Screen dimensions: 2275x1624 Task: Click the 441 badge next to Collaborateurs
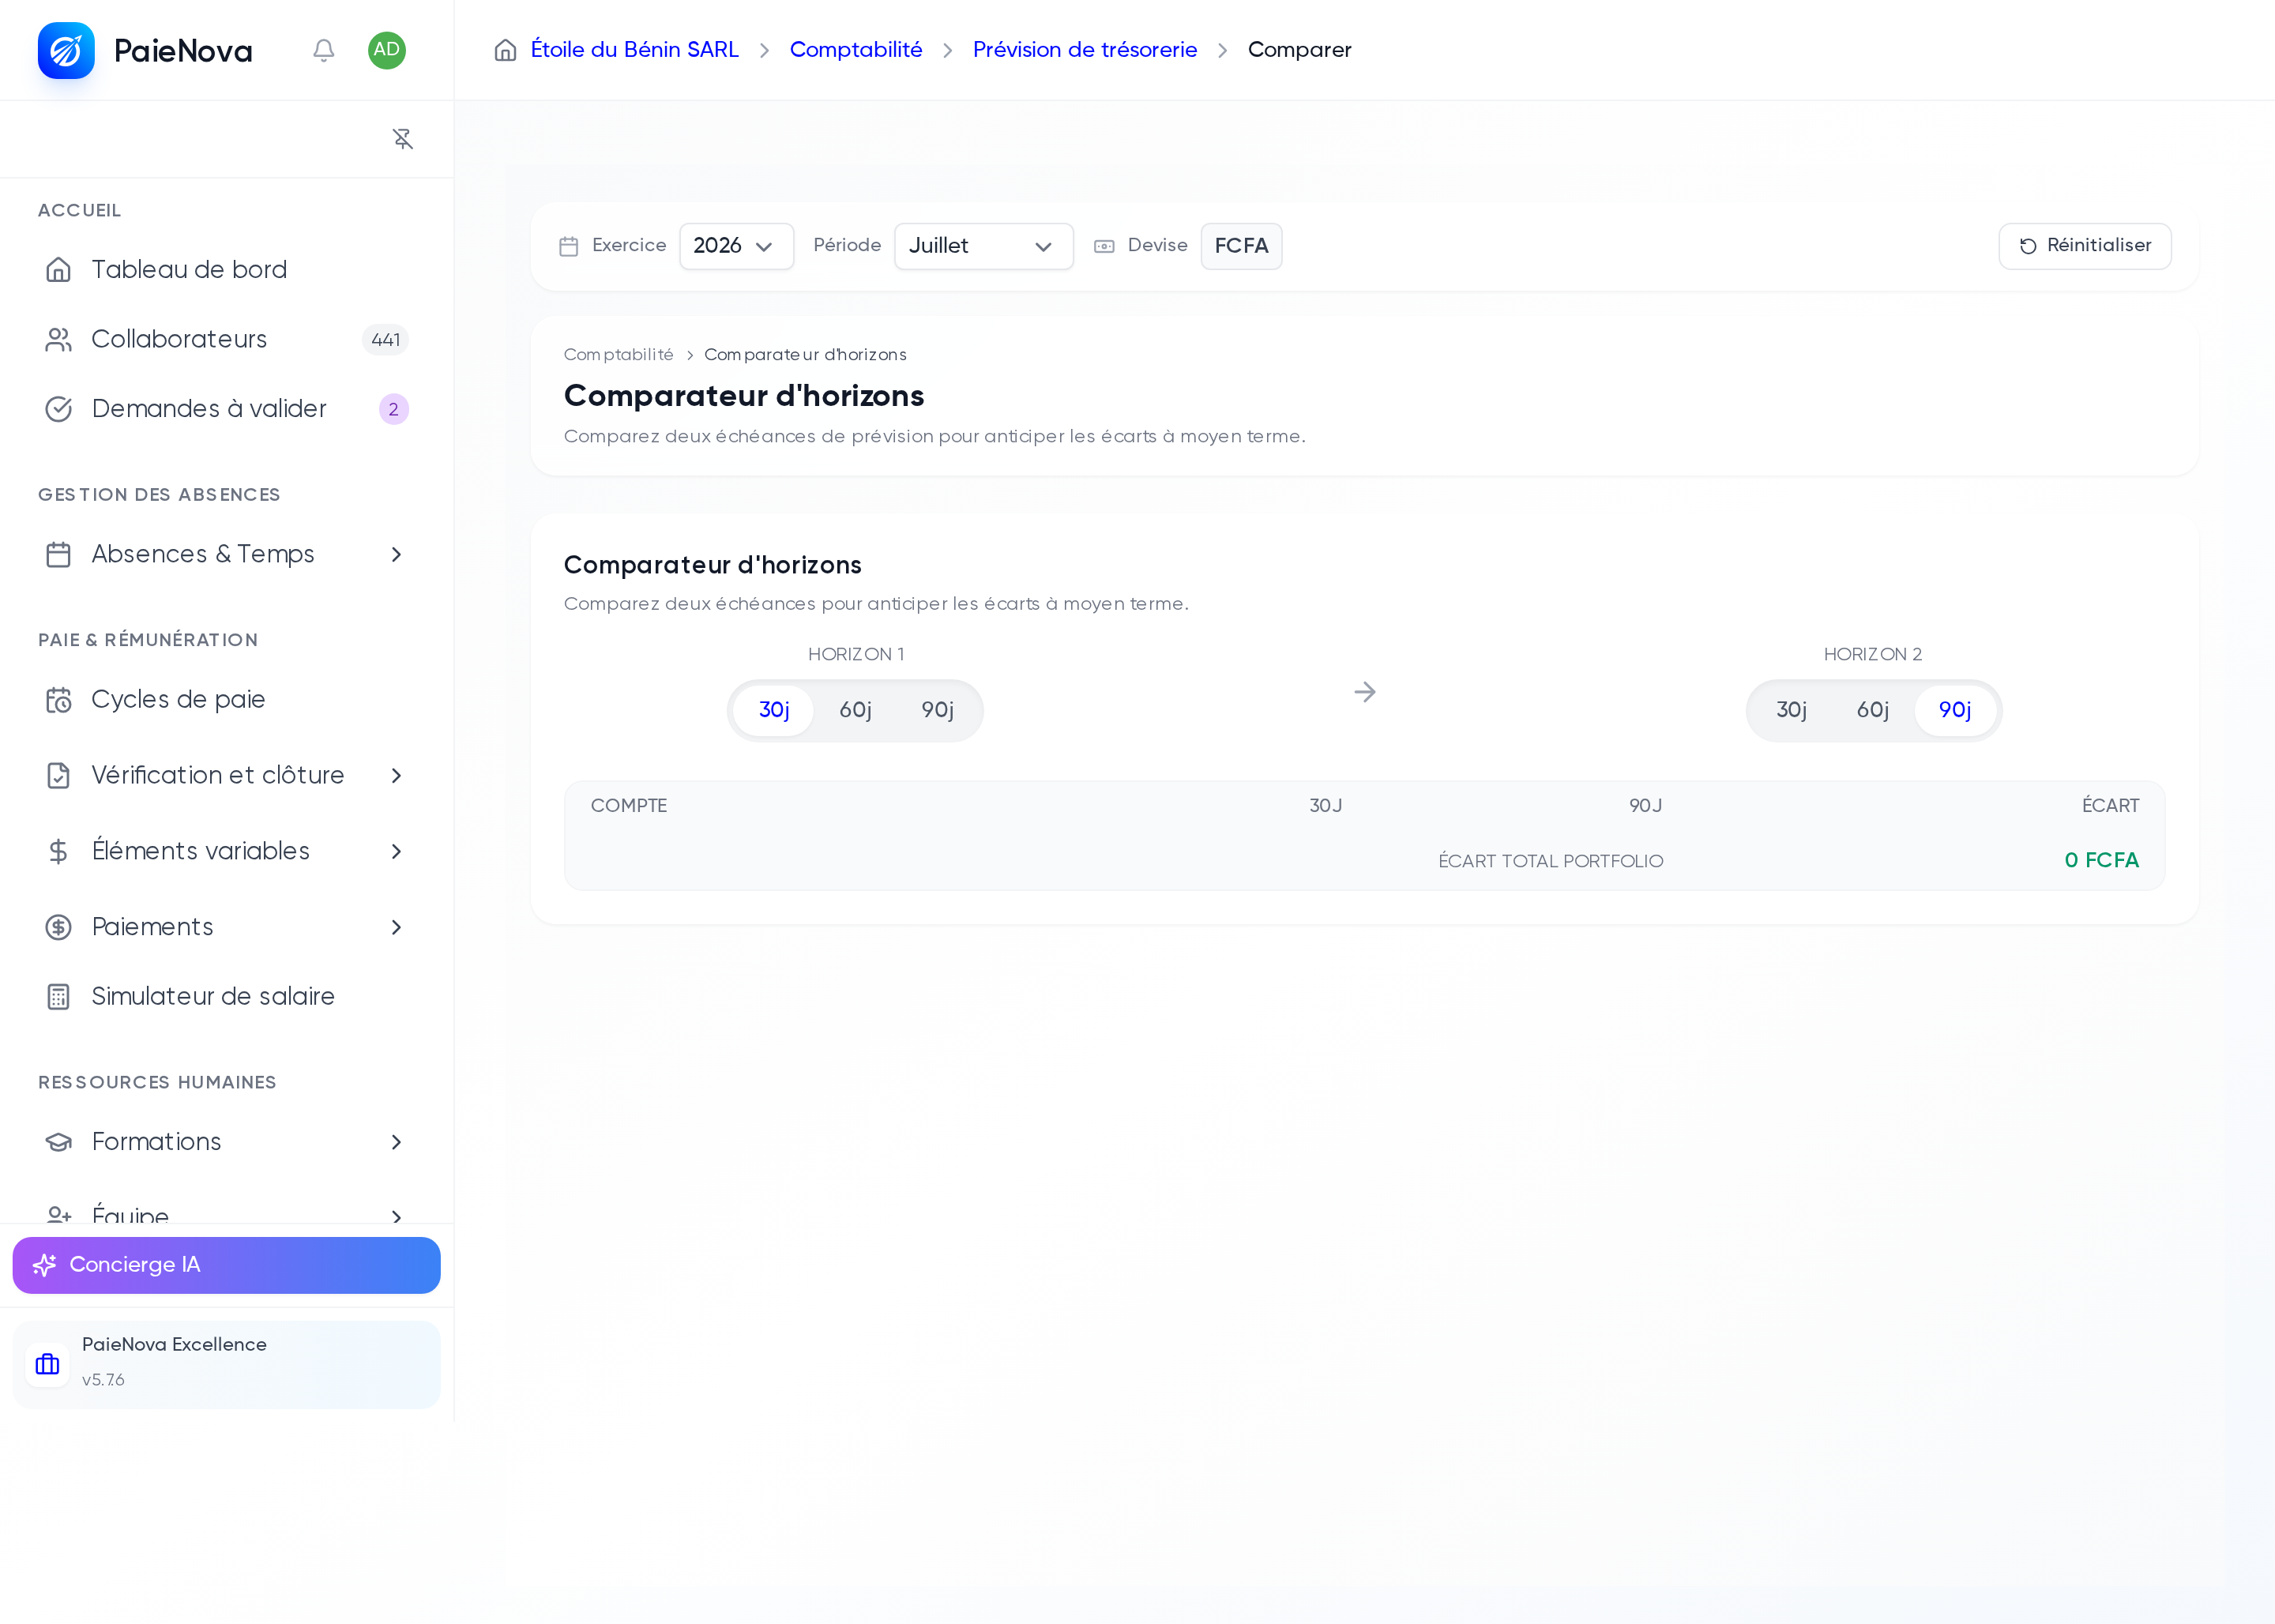385,340
